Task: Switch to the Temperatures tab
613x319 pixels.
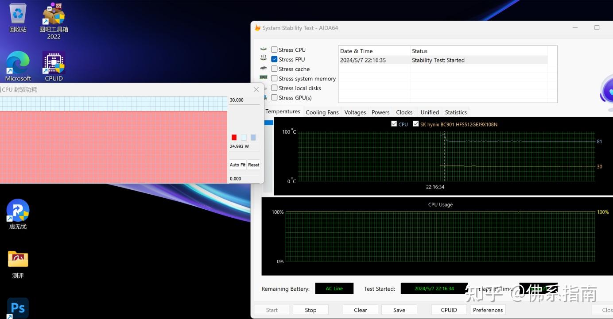Action: 283,111
